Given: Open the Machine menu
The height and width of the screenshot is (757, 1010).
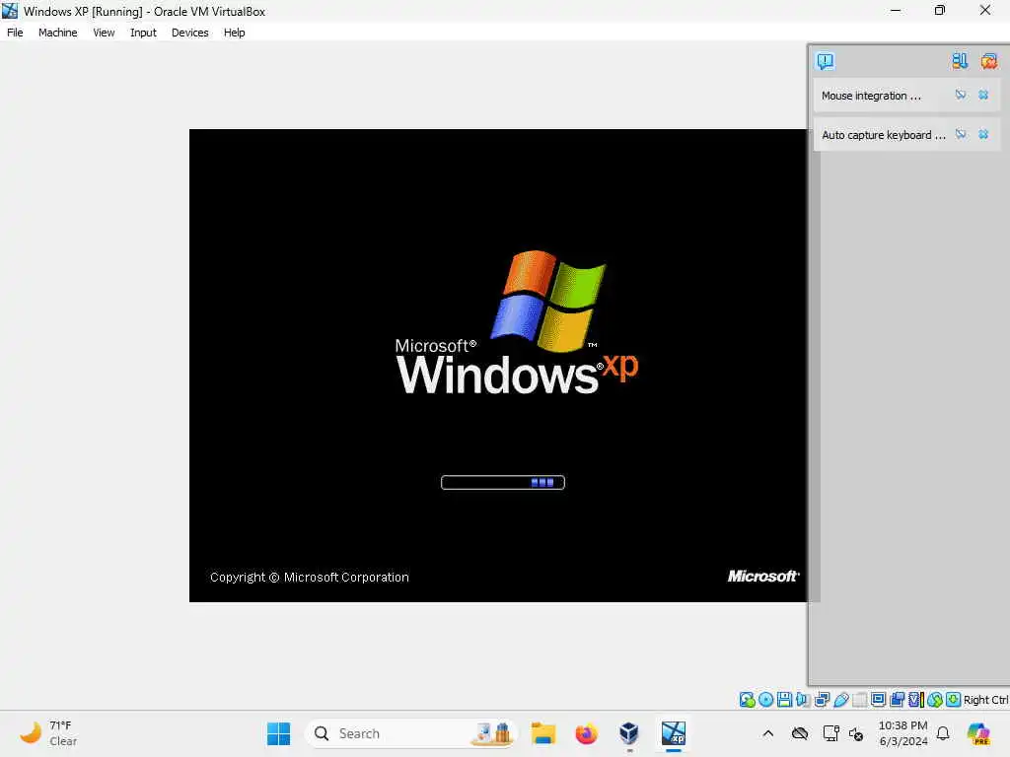Looking at the screenshot, I should point(57,33).
